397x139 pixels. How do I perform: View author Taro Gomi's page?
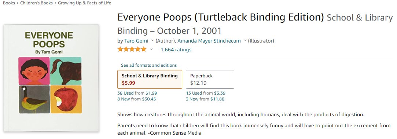click(136, 41)
